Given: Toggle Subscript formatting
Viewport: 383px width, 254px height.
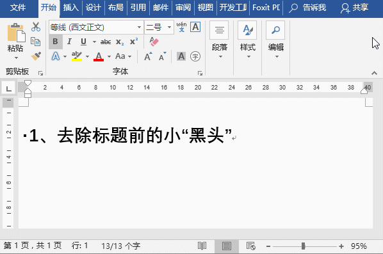Looking at the screenshot, I should point(120,42).
